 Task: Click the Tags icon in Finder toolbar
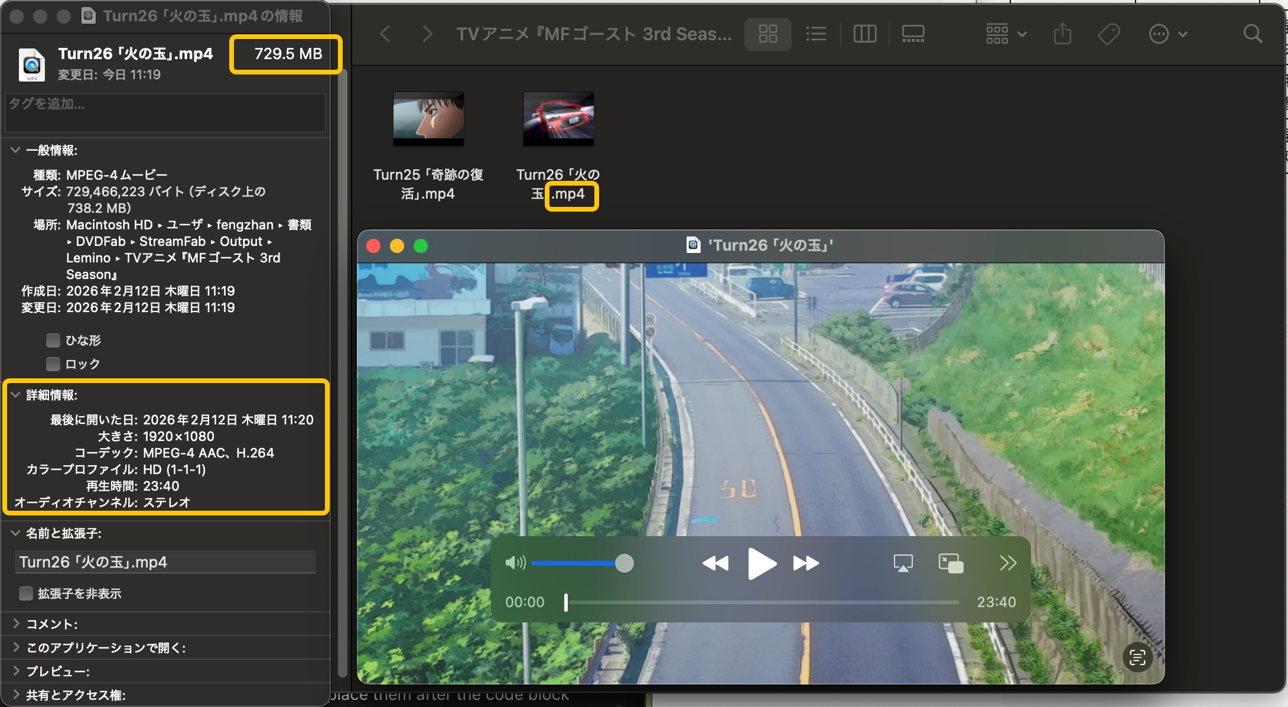[x=1109, y=34]
